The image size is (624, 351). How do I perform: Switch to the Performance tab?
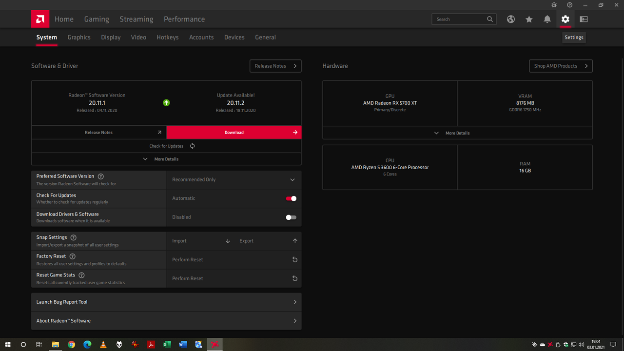tap(184, 19)
